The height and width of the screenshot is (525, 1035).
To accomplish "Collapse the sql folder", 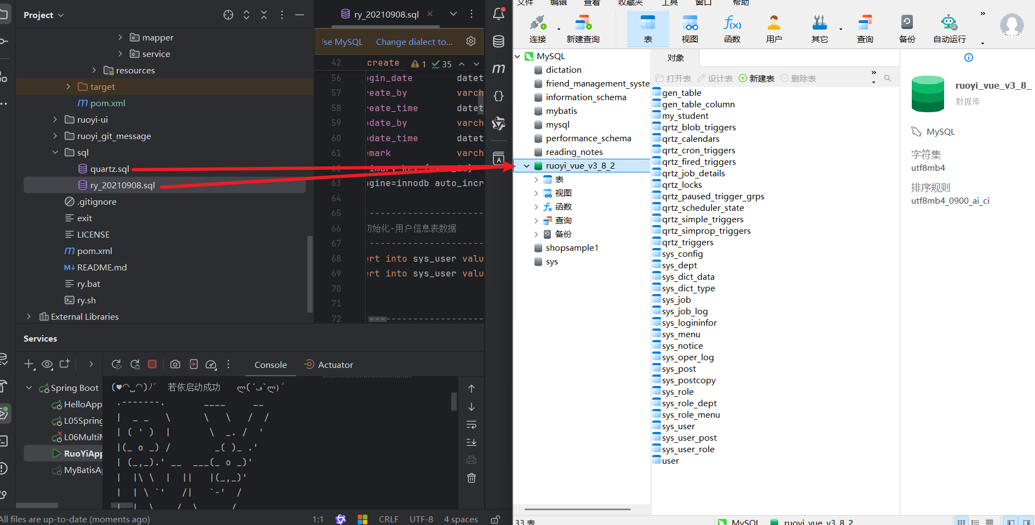I will click(x=55, y=152).
